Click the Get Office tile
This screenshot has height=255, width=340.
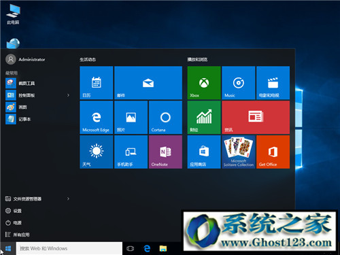pos(273,152)
